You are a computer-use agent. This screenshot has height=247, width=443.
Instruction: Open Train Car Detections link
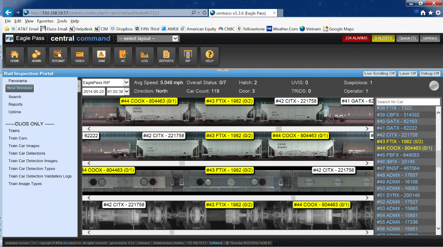[x=27, y=153]
